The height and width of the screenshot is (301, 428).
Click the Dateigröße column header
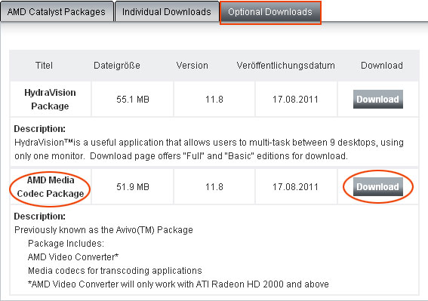coord(117,66)
